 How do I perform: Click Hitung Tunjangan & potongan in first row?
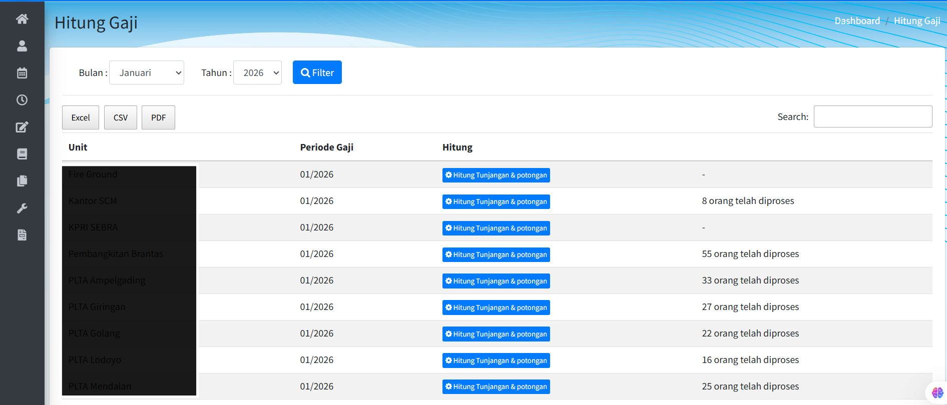[496, 175]
